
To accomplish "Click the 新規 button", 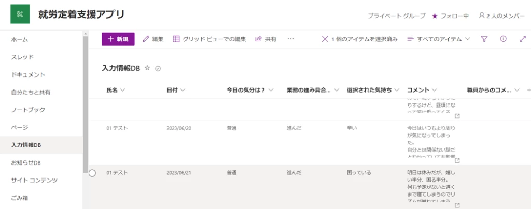I will pyautogui.click(x=118, y=39).
